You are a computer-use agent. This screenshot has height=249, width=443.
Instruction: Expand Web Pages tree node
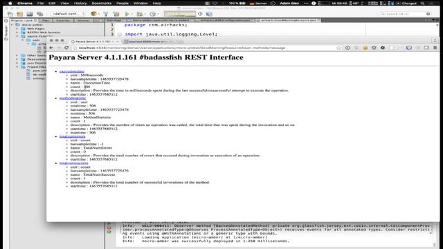tap(17, 29)
